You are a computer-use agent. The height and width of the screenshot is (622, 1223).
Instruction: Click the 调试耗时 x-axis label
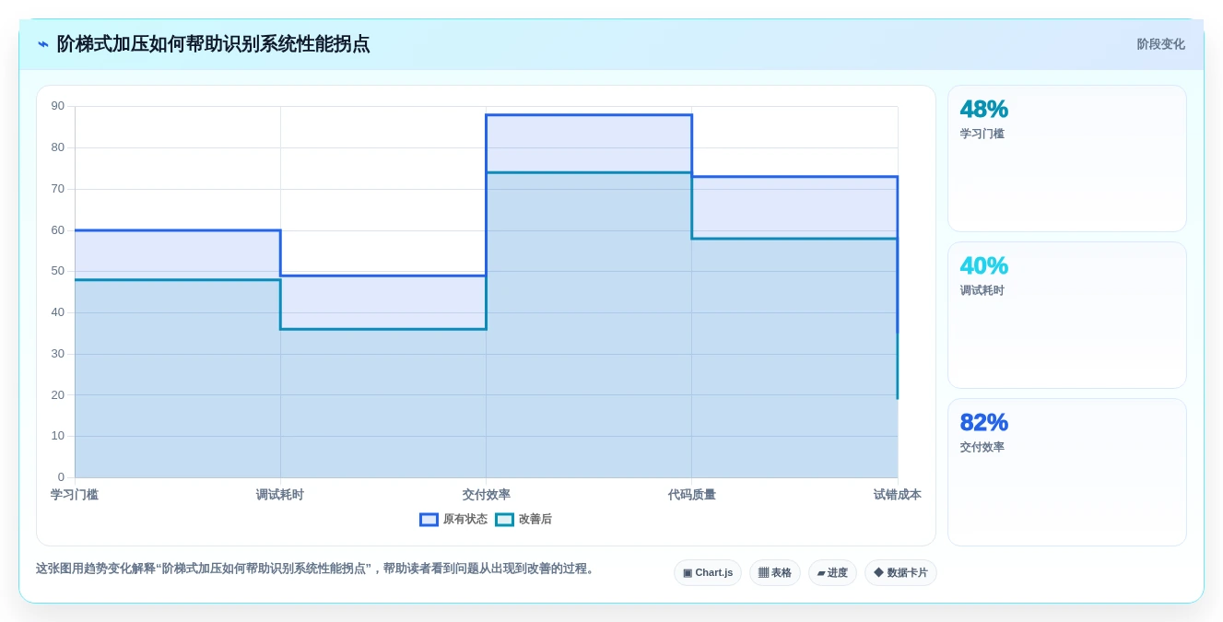pyautogui.click(x=280, y=495)
